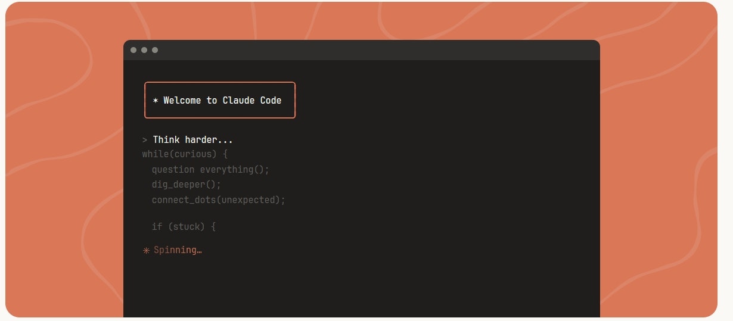The image size is (733, 321).
Task: Click the Welcome to Claude Code box
Action: [x=220, y=100]
